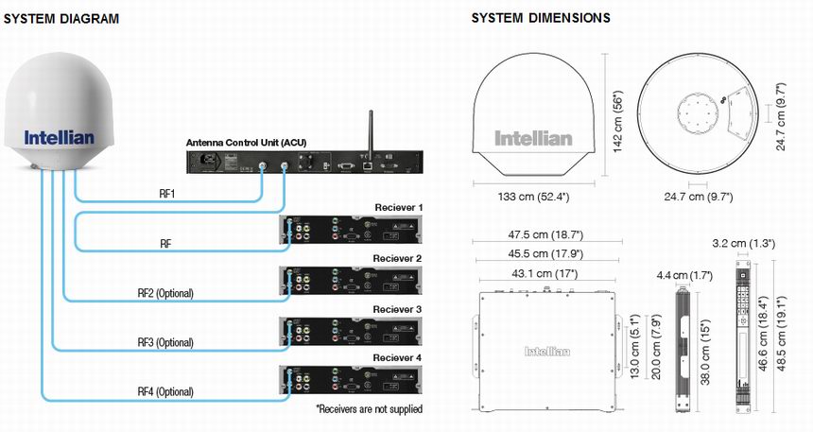The height and width of the screenshot is (432, 813).
Task: Select the ACU top-view outline drawing
Action: (x=546, y=349)
